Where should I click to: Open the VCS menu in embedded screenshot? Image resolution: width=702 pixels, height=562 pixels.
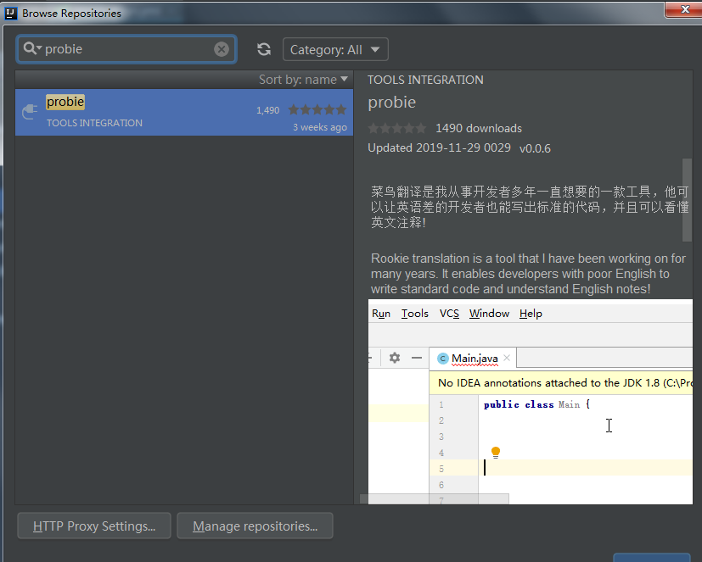click(449, 314)
